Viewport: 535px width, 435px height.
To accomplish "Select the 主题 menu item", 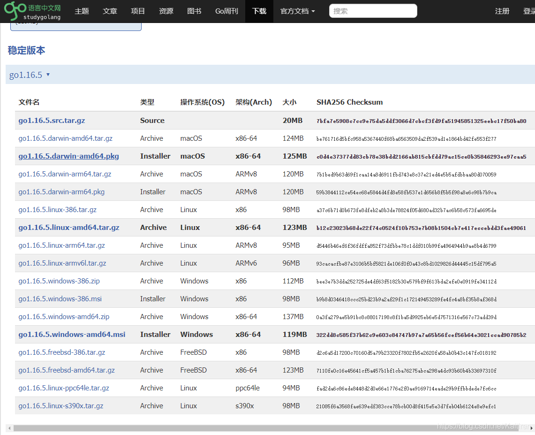I will [x=82, y=11].
